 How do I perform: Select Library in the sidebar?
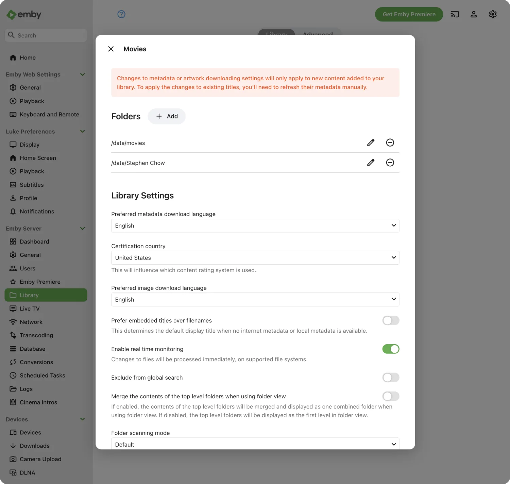pos(46,295)
